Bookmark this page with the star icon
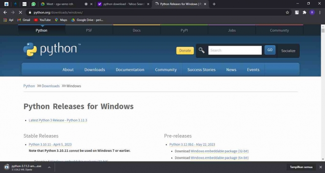The image size is (325, 173). pyautogui.click(x=287, y=12)
